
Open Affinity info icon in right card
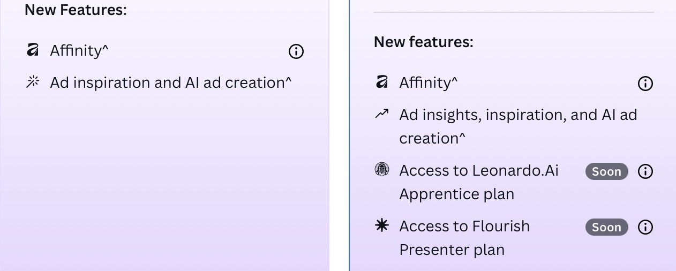click(x=645, y=84)
